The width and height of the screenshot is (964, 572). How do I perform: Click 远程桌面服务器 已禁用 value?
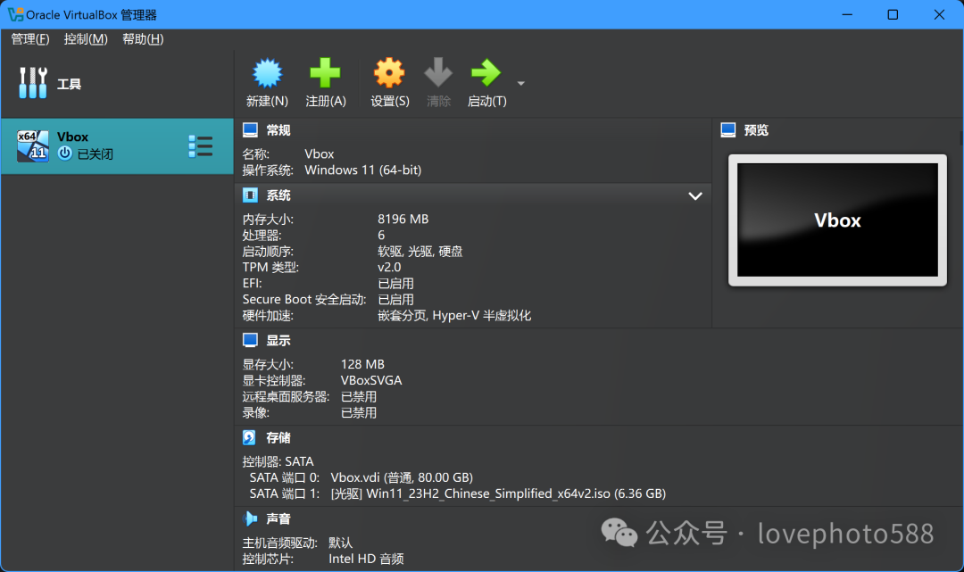tap(359, 396)
